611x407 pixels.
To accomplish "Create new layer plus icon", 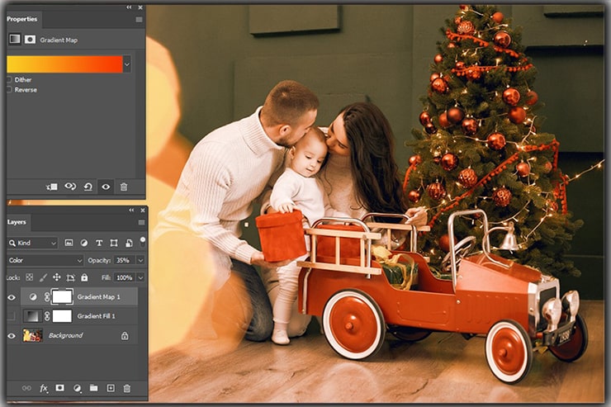I will (x=111, y=388).
